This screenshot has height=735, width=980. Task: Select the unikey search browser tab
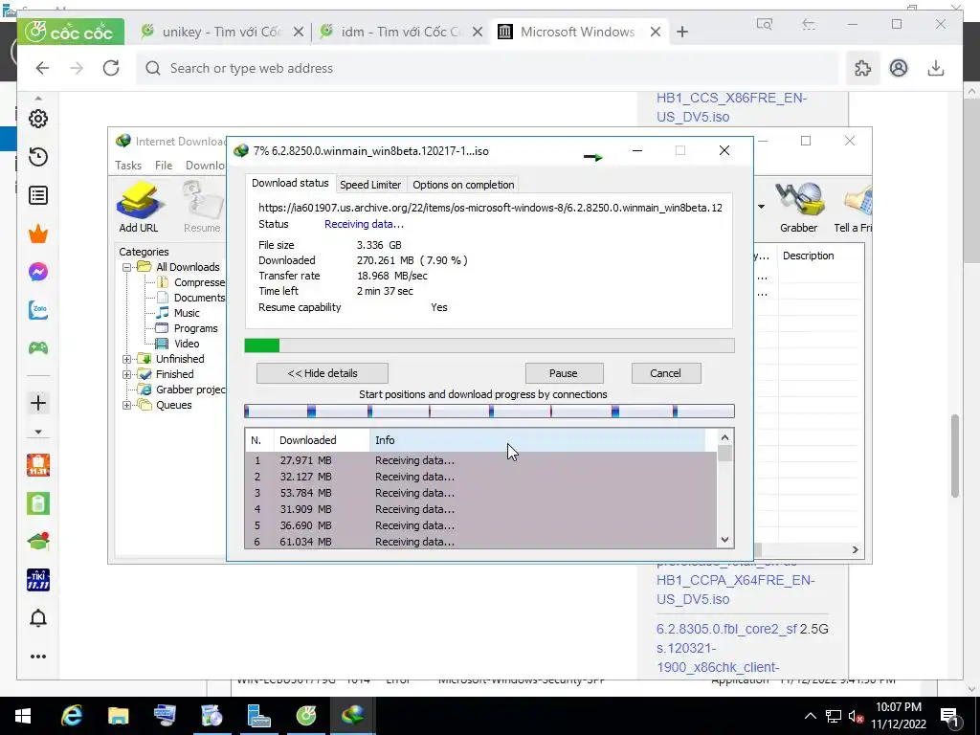point(221,32)
